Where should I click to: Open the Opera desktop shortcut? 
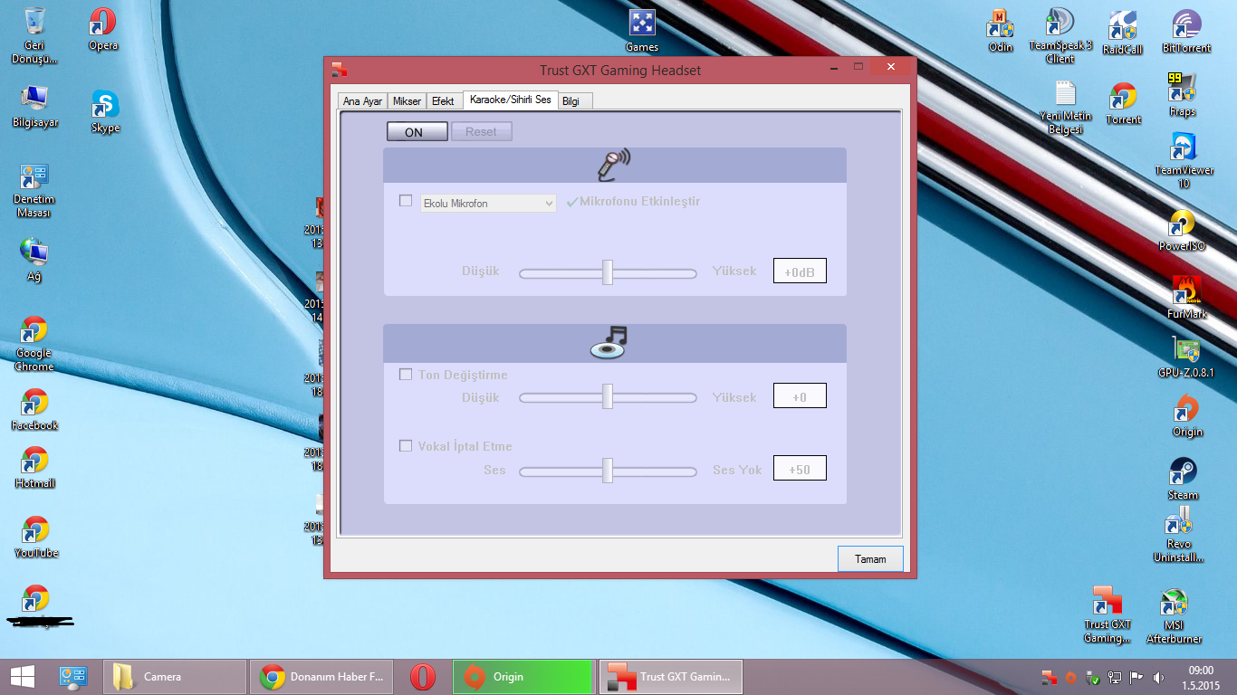point(103,29)
